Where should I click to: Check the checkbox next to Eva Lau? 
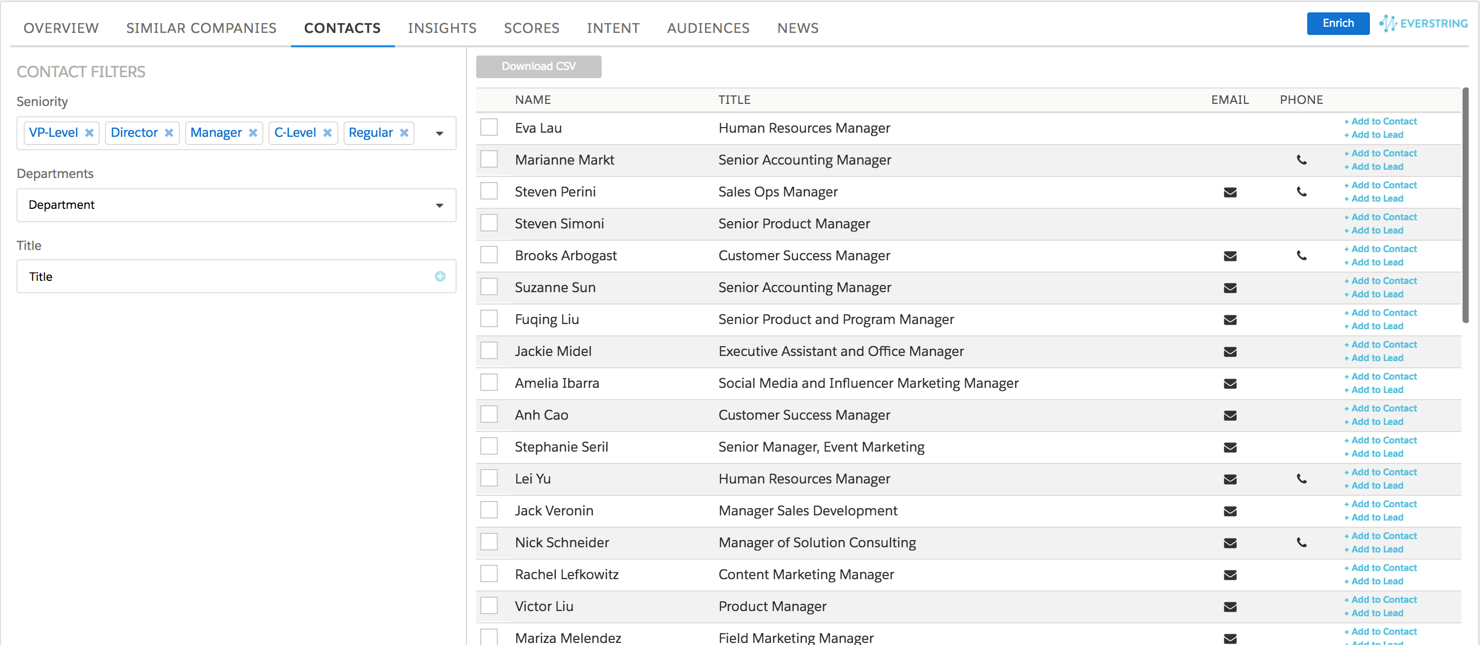pyautogui.click(x=489, y=127)
